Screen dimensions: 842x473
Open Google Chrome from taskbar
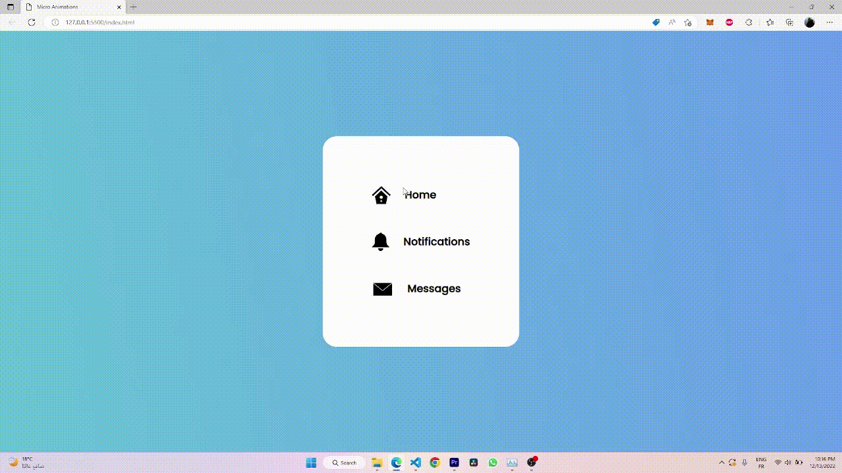pyautogui.click(x=435, y=462)
